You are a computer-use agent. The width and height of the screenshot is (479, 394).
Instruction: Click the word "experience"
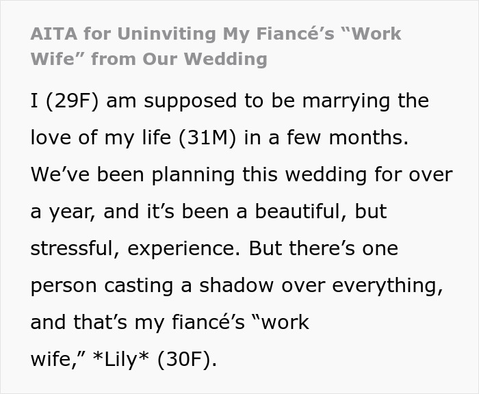click(x=181, y=248)
